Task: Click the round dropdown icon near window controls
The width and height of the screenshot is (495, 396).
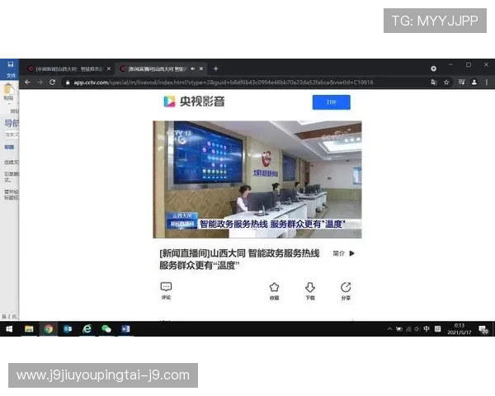Action: (433, 68)
